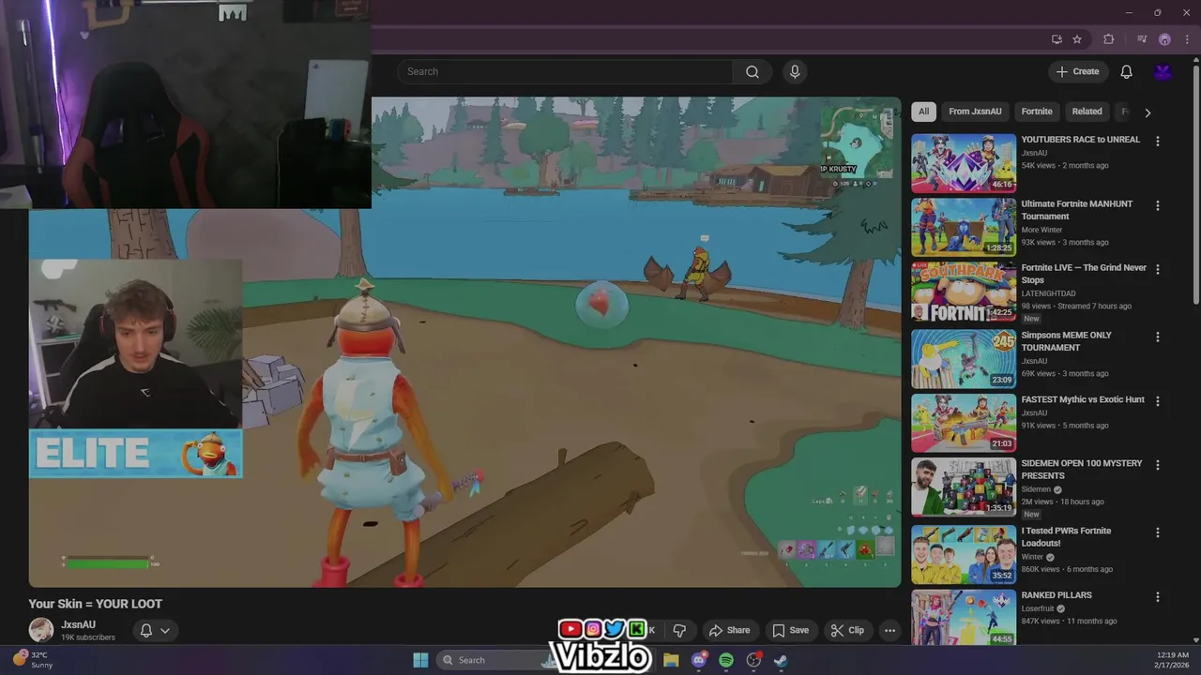Open the media control icon in browser toolbar
Screen dimensions: 1201x675
(x=1142, y=39)
